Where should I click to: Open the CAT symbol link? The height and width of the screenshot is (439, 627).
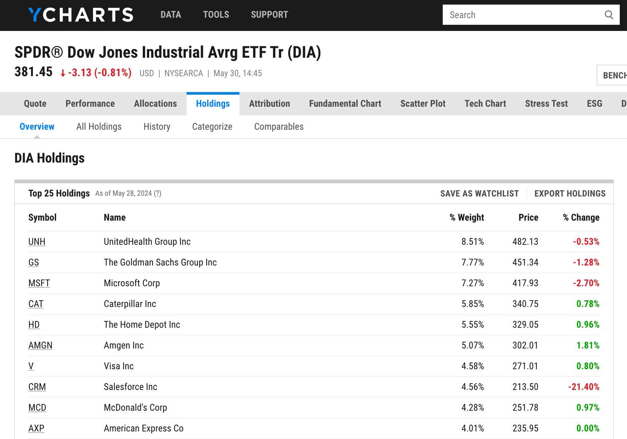coord(36,304)
